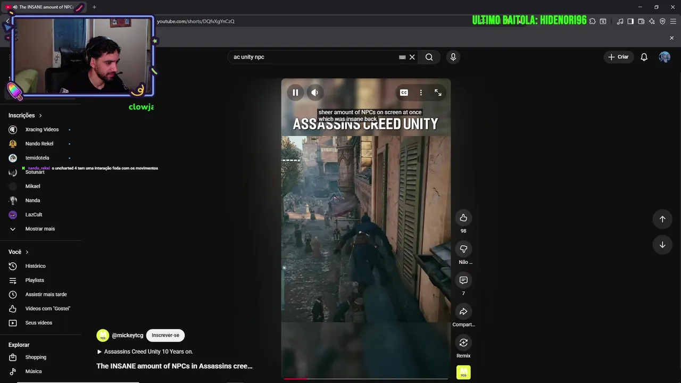Open the mickeytcg channel avatar
The image size is (681, 383).
[x=103, y=335]
